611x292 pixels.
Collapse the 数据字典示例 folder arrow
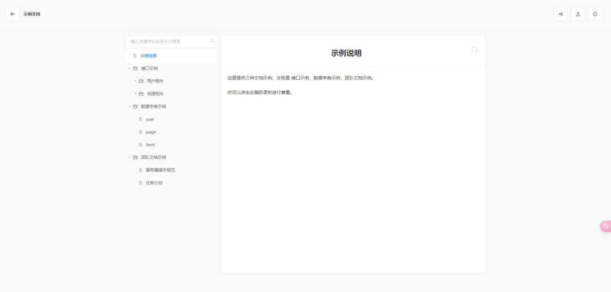129,107
